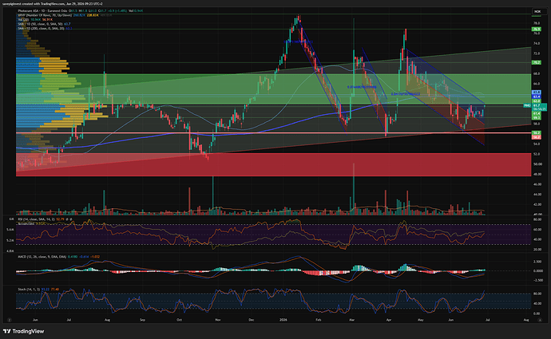Click the round icon at bottom-right of time axis

pyautogui.click(x=540, y=320)
